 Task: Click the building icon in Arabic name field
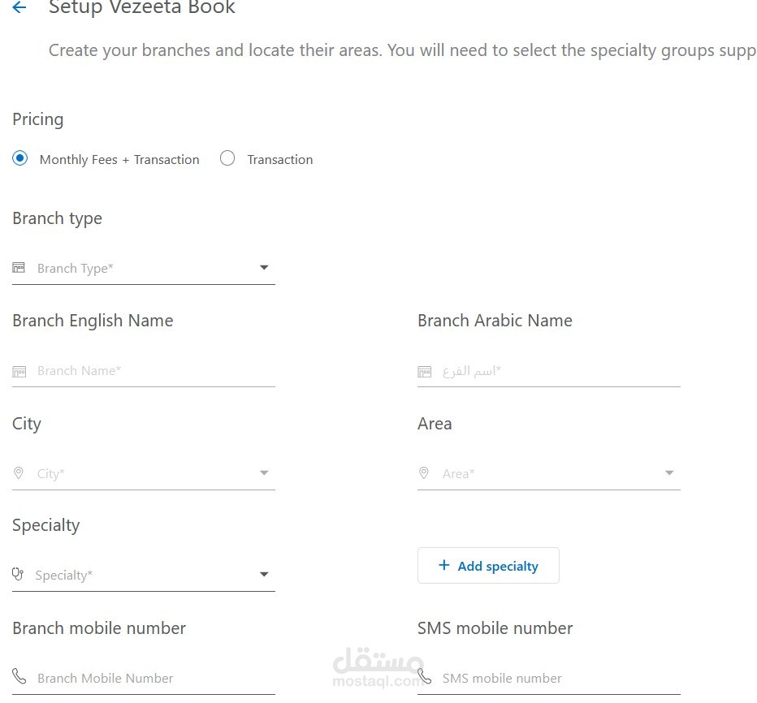click(424, 371)
